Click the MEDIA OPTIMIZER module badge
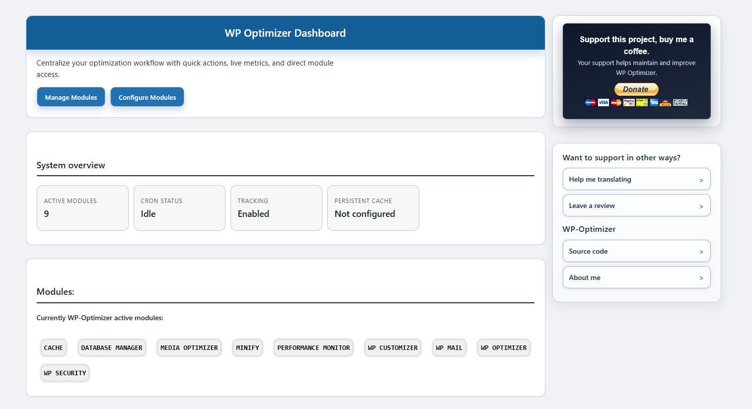752x409 pixels. (189, 347)
